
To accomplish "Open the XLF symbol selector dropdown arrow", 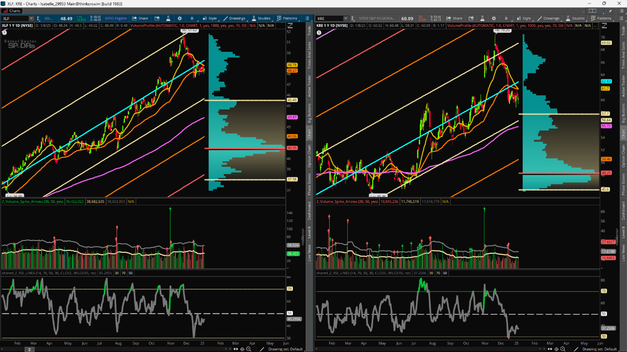I will click(31, 19).
